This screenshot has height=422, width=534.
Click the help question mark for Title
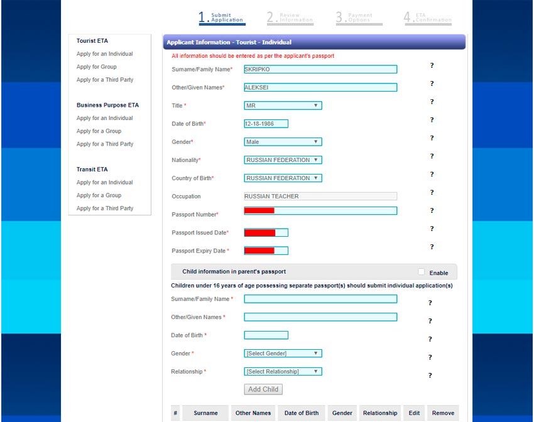(x=432, y=102)
